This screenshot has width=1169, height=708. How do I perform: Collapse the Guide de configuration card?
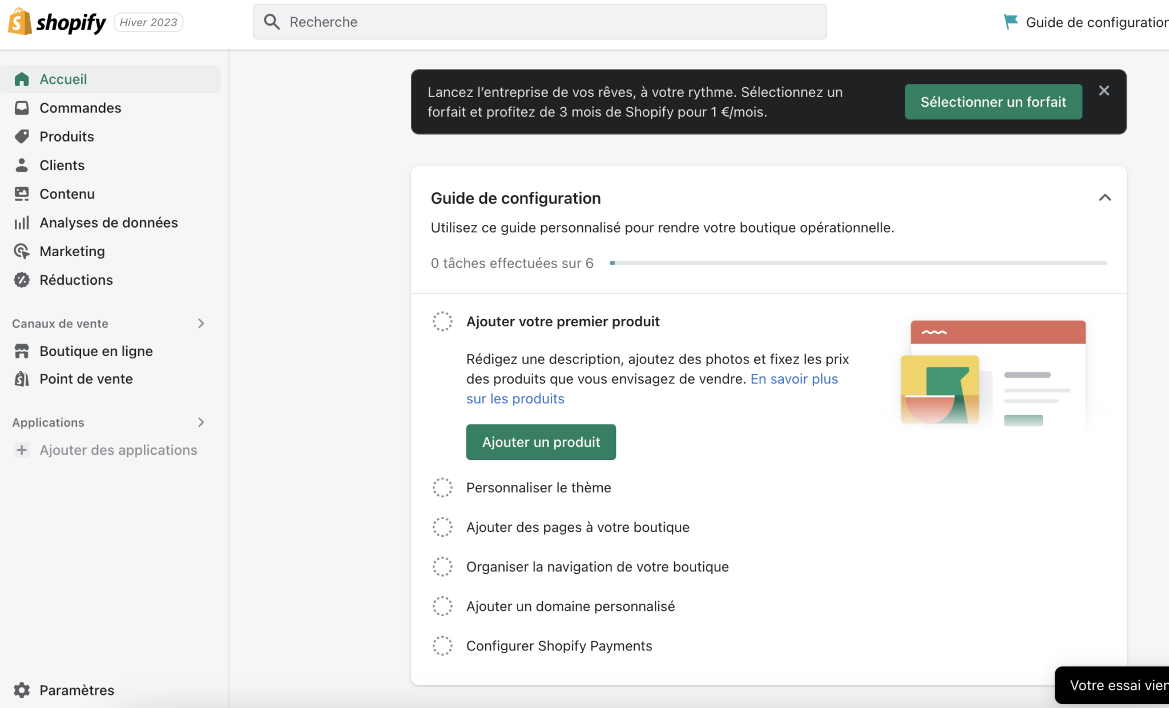tap(1104, 198)
